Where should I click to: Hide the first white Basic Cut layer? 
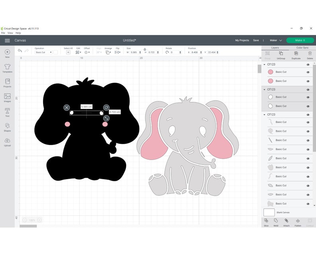pos(308,98)
